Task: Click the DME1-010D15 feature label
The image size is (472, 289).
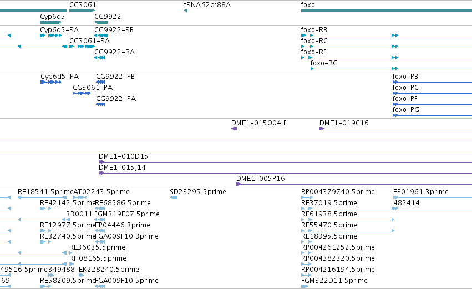Action: pyautogui.click(x=124, y=156)
